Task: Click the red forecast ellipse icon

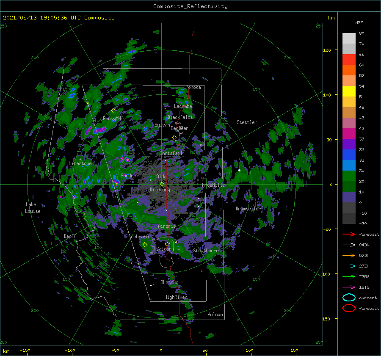Action: (349, 308)
